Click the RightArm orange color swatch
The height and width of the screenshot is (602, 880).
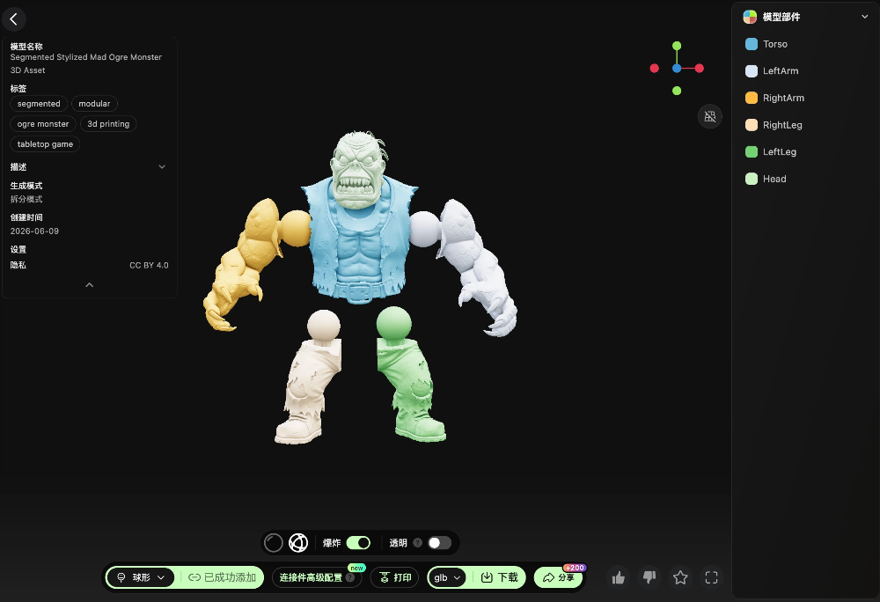(751, 98)
